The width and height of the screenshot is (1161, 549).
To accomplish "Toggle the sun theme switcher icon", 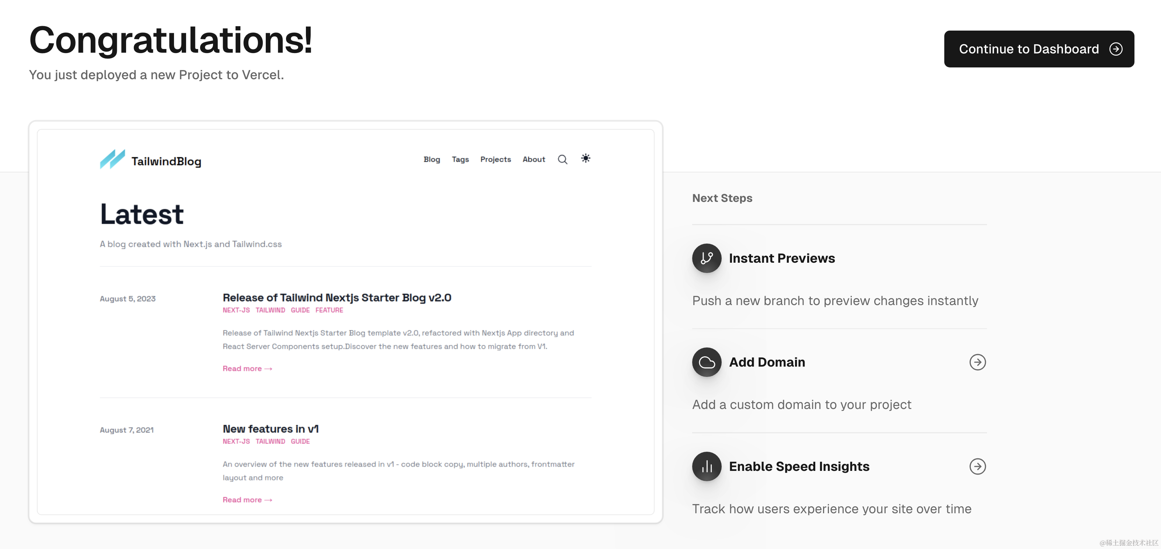I will click(585, 158).
